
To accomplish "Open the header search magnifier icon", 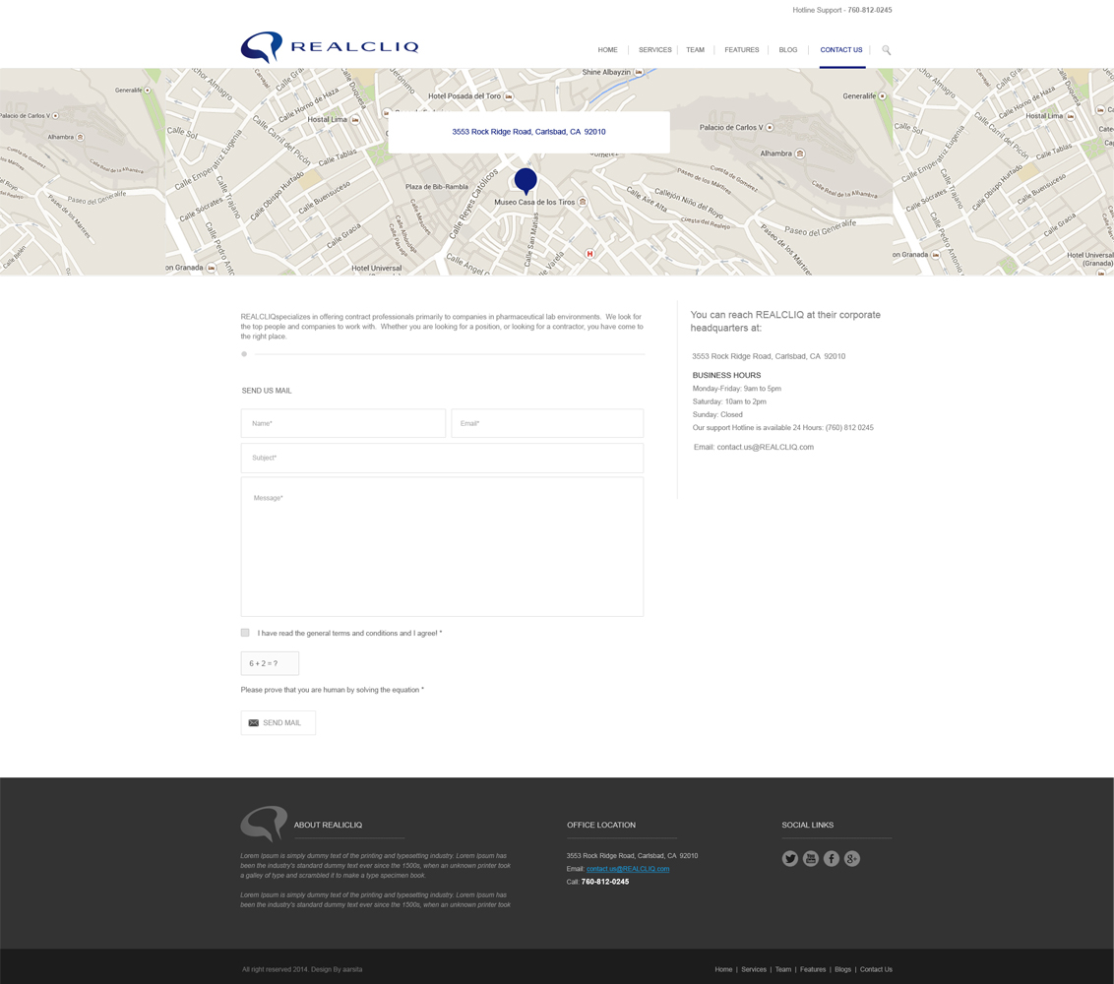I will (886, 50).
